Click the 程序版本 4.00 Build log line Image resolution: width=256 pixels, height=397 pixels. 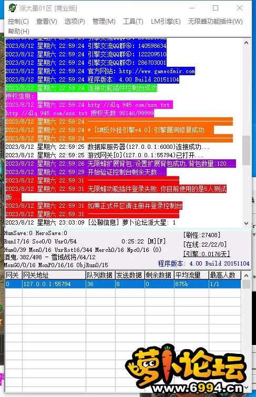[92, 79]
